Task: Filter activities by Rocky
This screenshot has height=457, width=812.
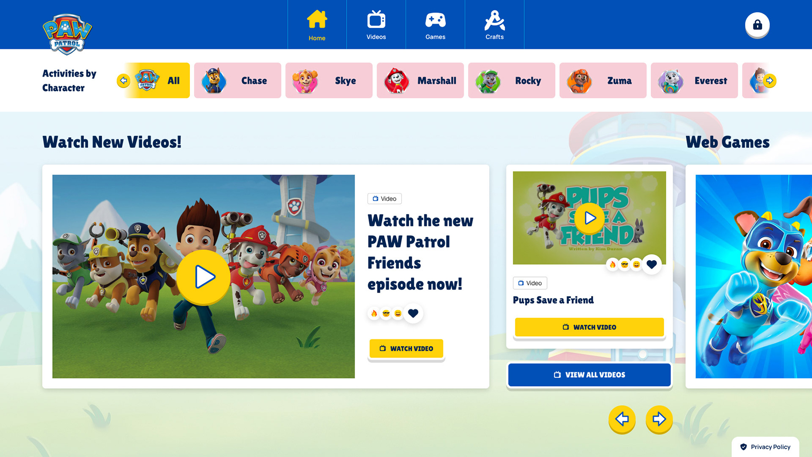Action: (511, 80)
